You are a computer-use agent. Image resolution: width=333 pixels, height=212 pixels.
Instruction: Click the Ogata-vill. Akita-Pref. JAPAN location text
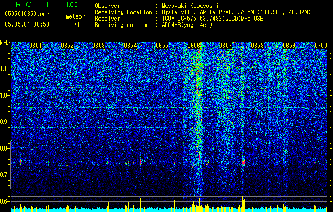pos(236,12)
